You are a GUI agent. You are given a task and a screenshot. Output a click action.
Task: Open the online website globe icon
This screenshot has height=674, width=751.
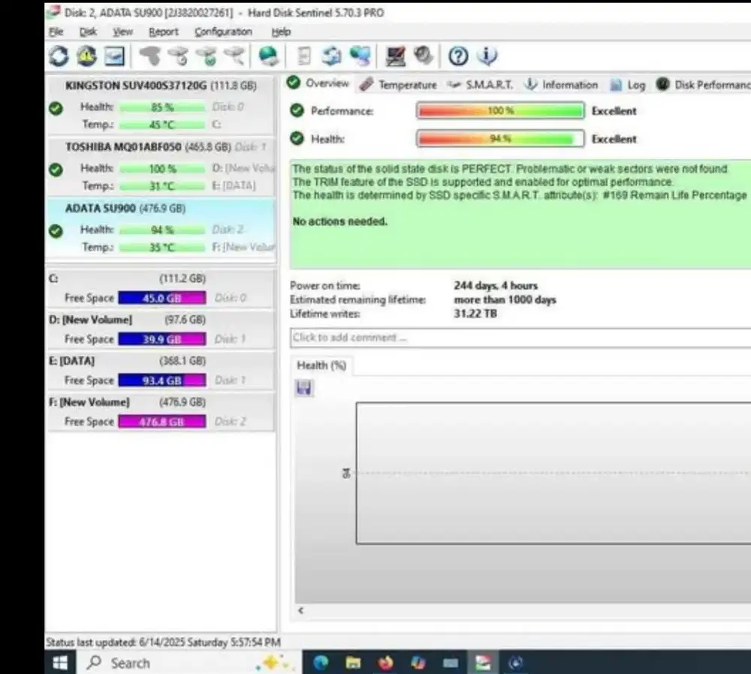269,55
